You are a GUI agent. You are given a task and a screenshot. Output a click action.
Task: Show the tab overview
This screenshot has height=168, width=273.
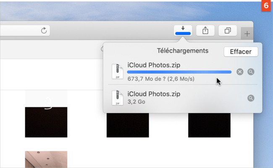pos(228,30)
